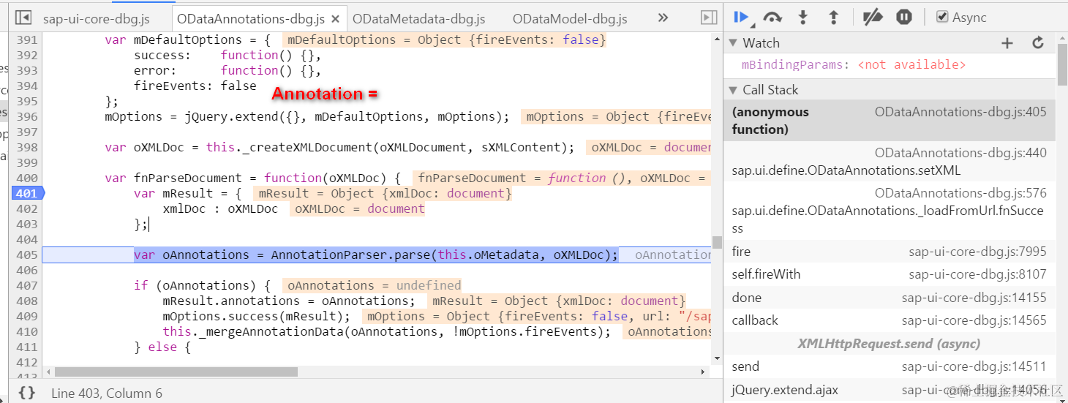The height and width of the screenshot is (403, 1068).
Task: Open link sap-ui-core-dbg.js:14155
Action: [974, 298]
